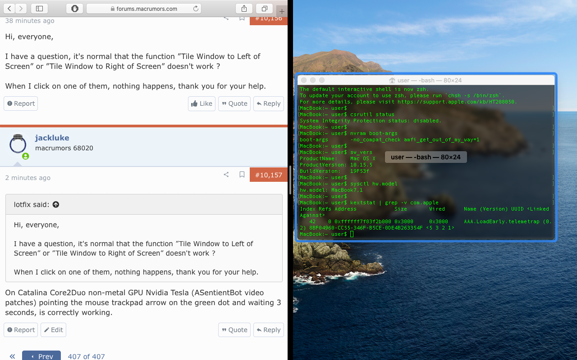Share post #10,157 via share icon
Screen dimensions: 577x360
click(x=226, y=175)
